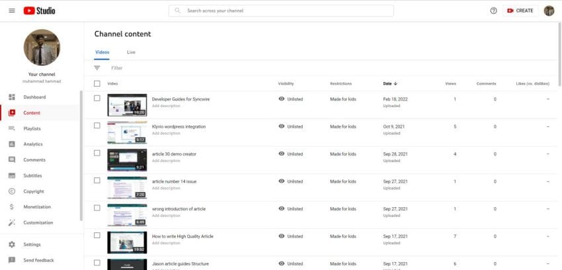Open Analytics from the sidebar icon
The width and height of the screenshot is (562, 270).
(x=12, y=144)
